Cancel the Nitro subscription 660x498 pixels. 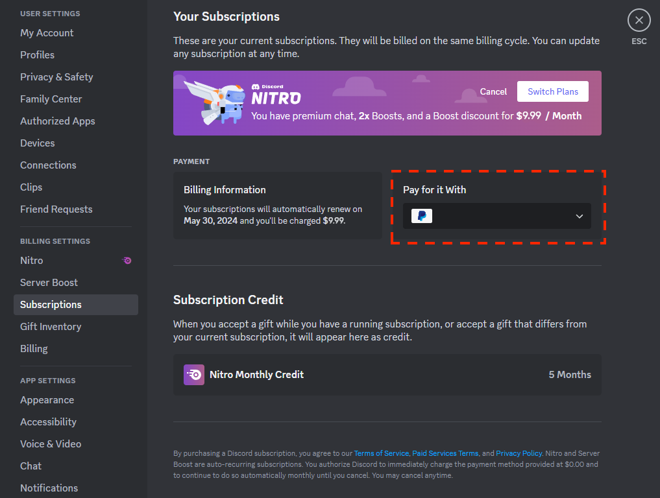coord(493,91)
